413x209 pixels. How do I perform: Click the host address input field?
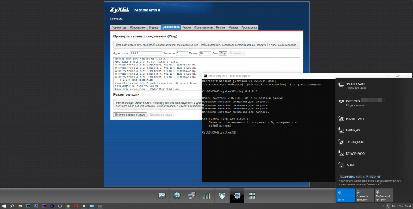[x=146, y=53]
